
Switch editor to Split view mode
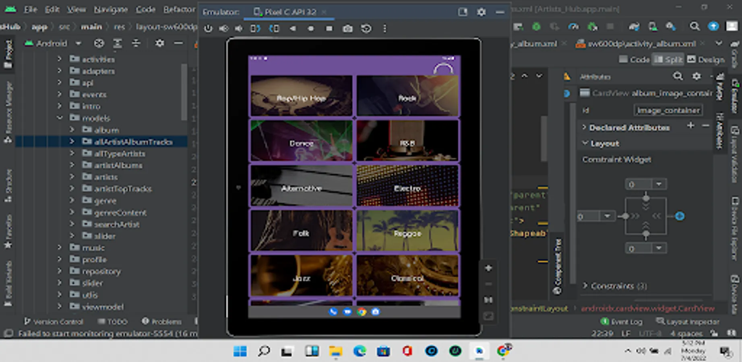click(x=668, y=60)
